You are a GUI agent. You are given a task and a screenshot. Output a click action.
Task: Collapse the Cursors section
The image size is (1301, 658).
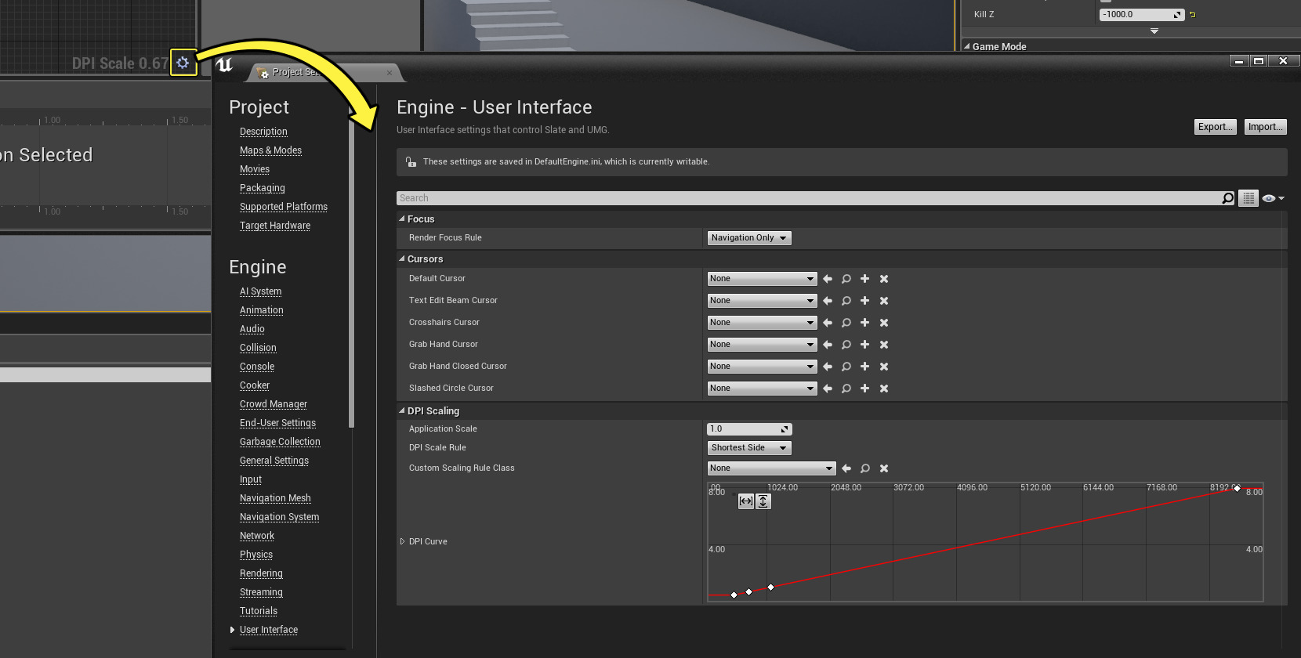coord(402,258)
